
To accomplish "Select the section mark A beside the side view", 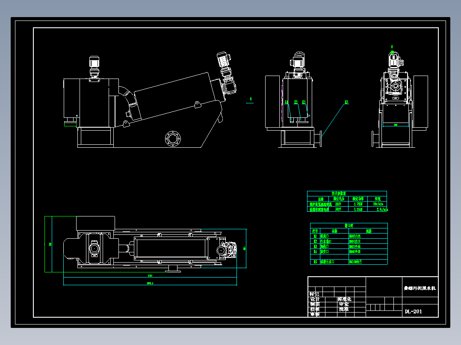I will [x=251, y=99].
